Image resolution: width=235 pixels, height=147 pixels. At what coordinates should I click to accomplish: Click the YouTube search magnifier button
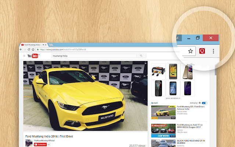(141, 56)
